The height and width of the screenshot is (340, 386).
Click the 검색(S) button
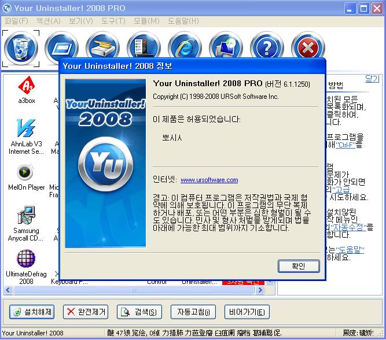[x=139, y=312]
